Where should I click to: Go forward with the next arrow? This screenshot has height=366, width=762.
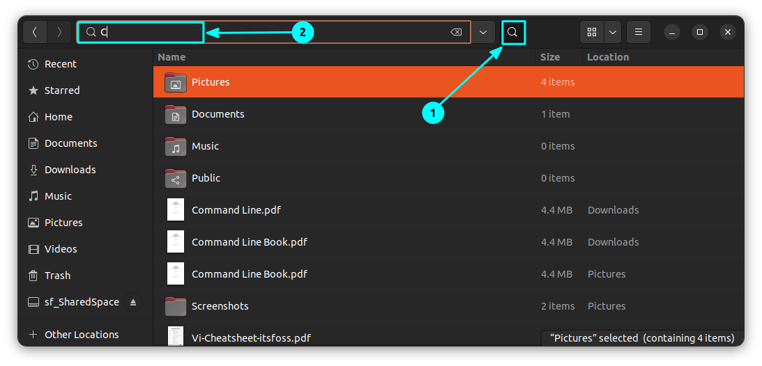[59, 32]
